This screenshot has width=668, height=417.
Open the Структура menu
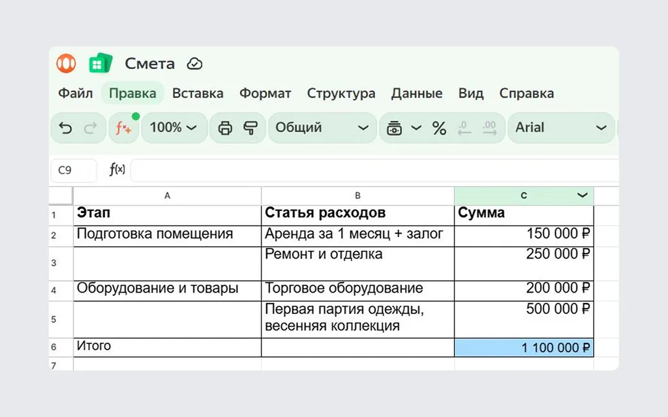[341, 93]
